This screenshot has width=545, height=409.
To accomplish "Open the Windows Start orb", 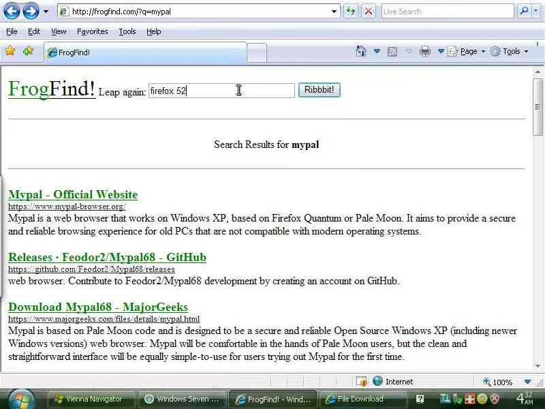I will 21,399.
